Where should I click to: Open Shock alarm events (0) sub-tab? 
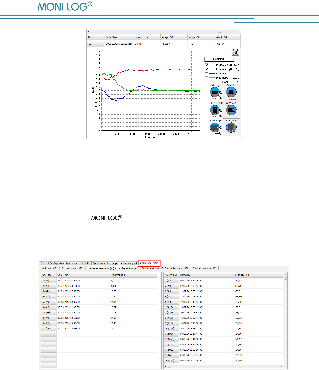click(x=204, y=268)
